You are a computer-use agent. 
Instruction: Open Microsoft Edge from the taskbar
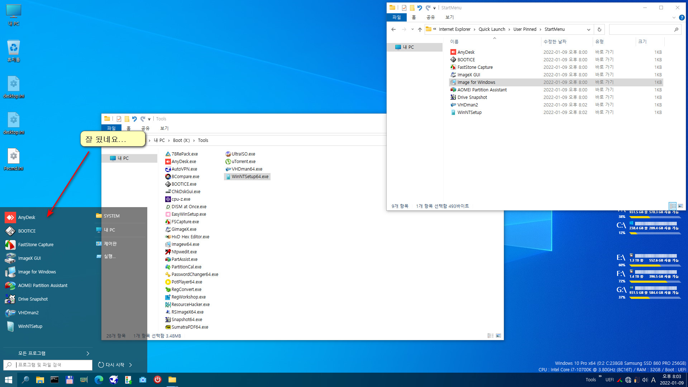(99, 380)
